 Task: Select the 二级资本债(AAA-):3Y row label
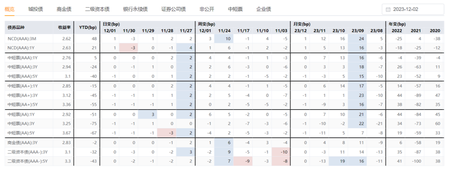pos(28,152)
